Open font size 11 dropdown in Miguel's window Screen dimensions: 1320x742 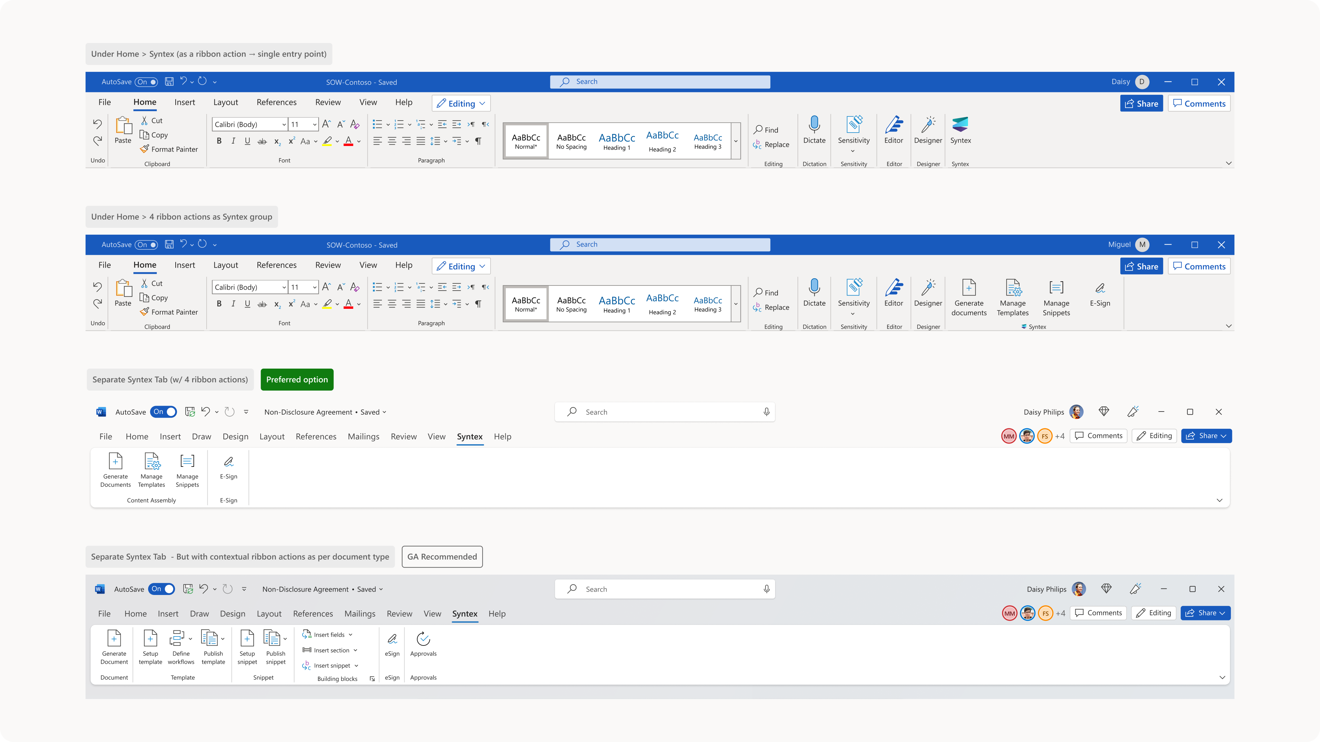(315, 287)
